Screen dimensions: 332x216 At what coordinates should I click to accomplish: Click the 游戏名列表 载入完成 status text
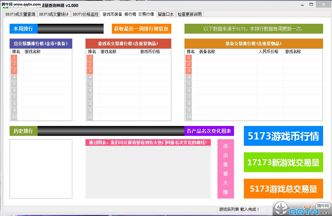click(x=239, y=209)
